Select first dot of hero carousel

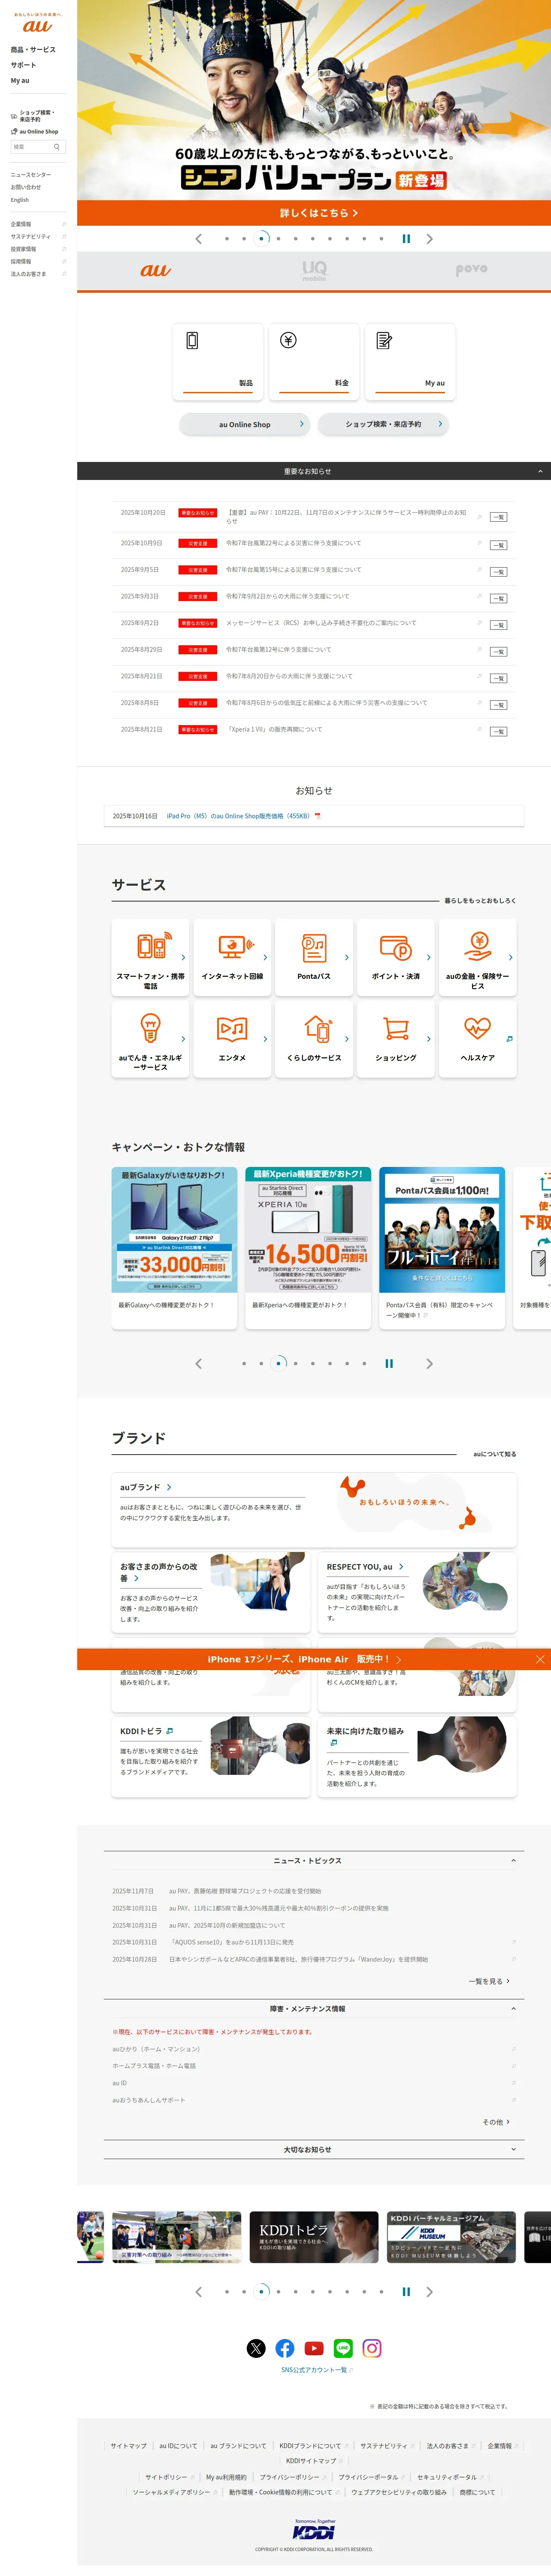227,239
